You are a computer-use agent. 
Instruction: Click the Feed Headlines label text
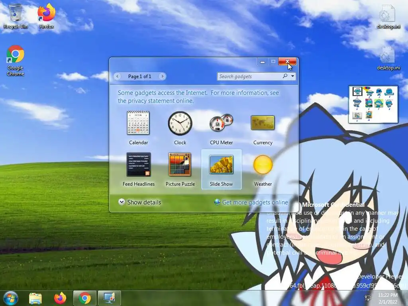(138, 184)
